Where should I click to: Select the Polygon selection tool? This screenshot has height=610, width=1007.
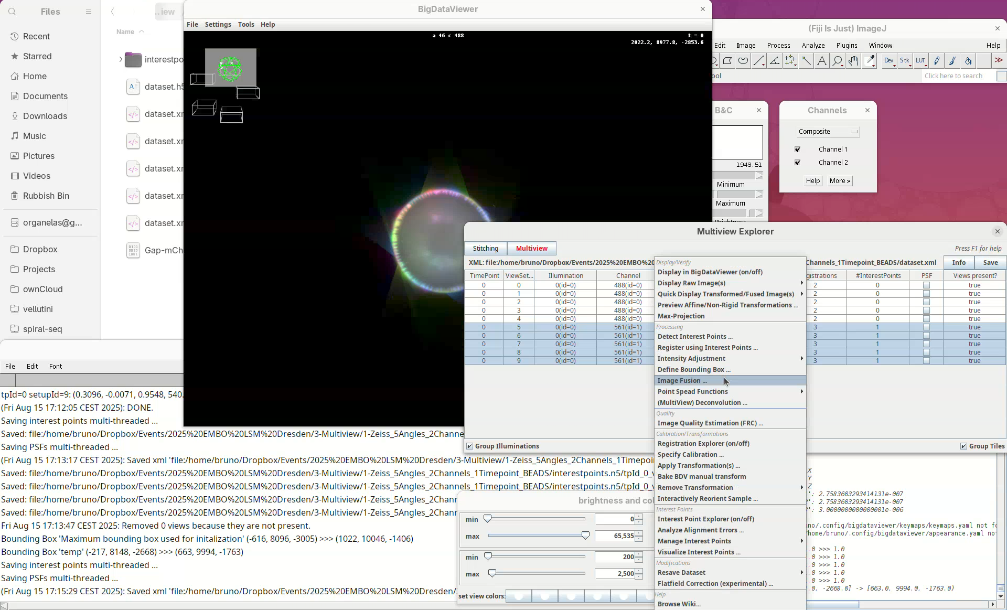727,61
